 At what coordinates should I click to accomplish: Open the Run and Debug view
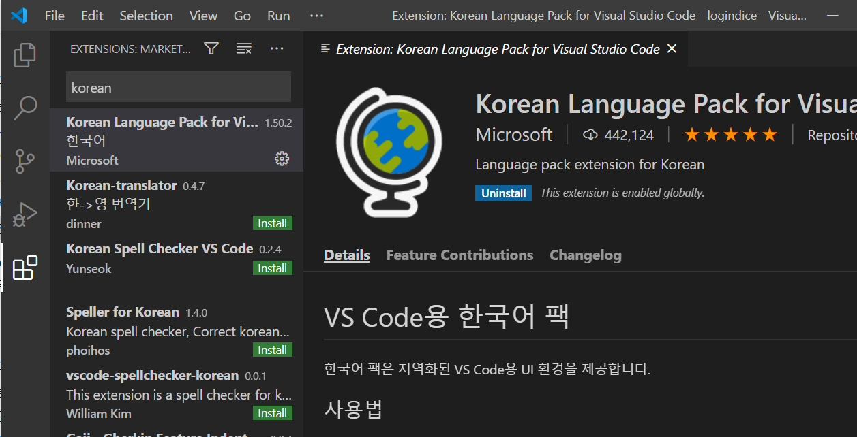[x=25, y=214]
